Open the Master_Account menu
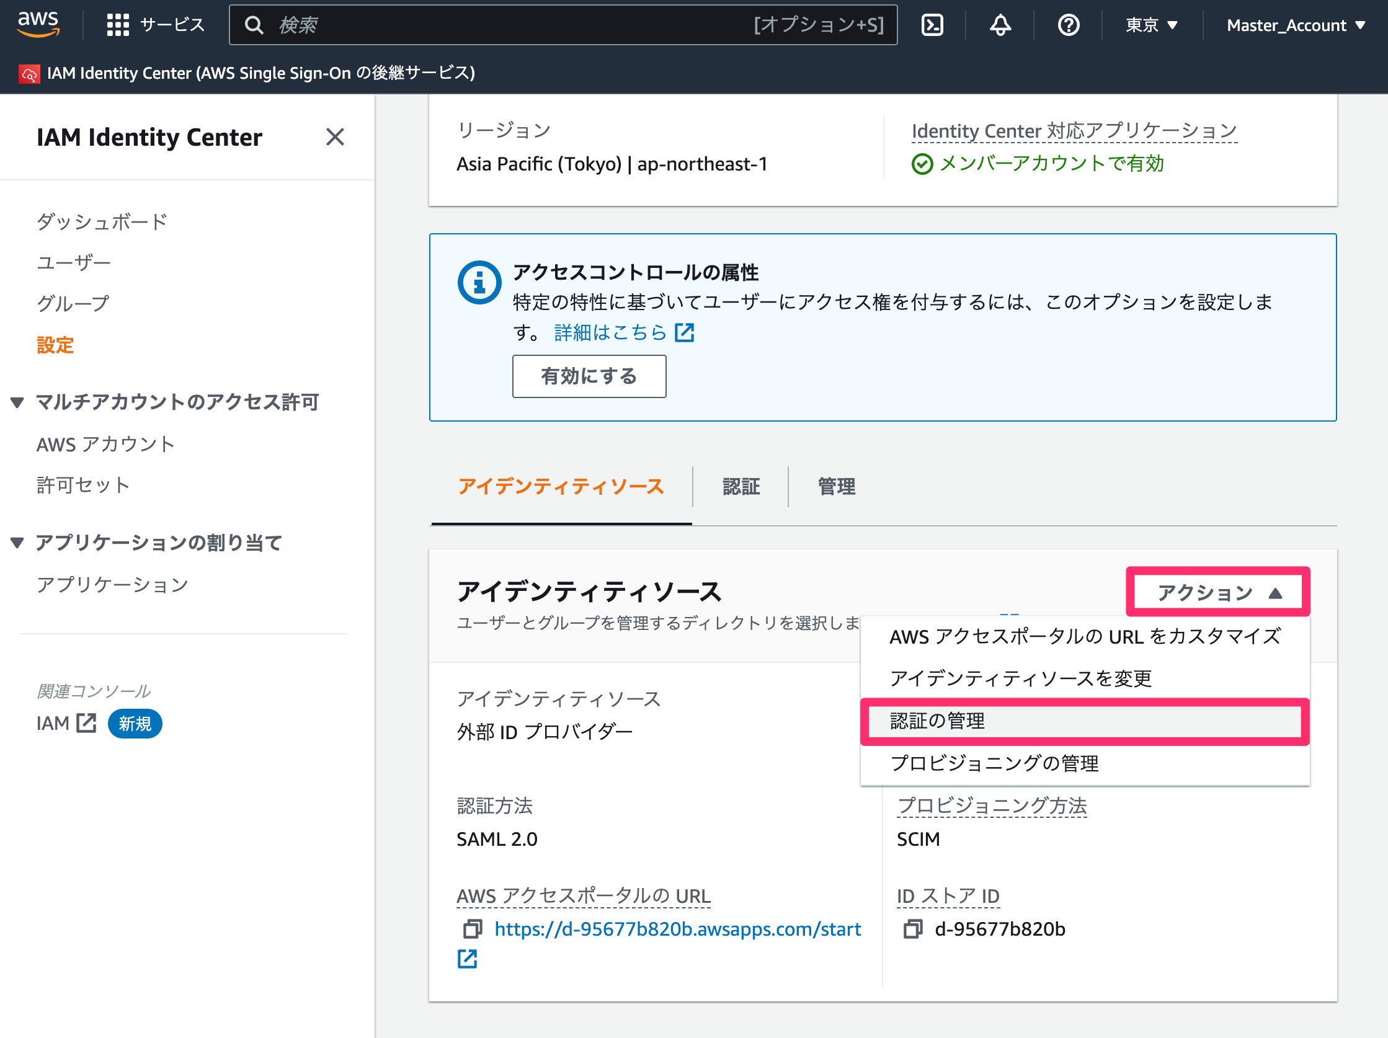This screenshot has height=1038, width=1388. (x=1296, y=25)
